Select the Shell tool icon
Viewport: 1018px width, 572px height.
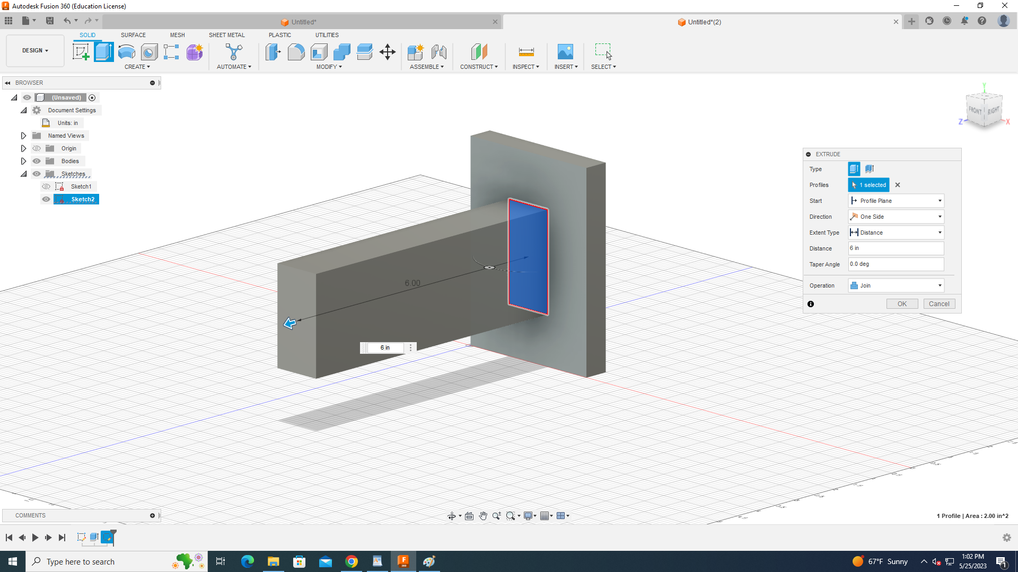click(319, 52)
